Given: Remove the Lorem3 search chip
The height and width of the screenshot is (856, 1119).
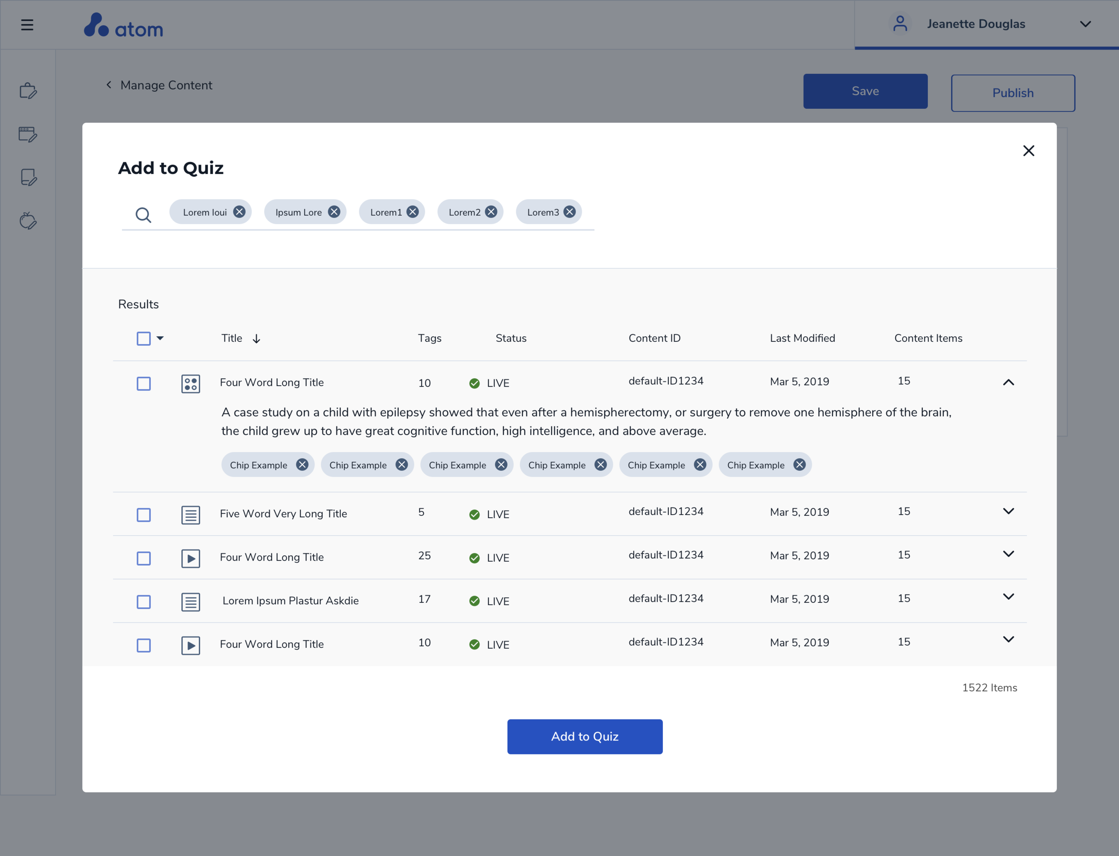Looking at the screenshot, I should pos(570,212).
